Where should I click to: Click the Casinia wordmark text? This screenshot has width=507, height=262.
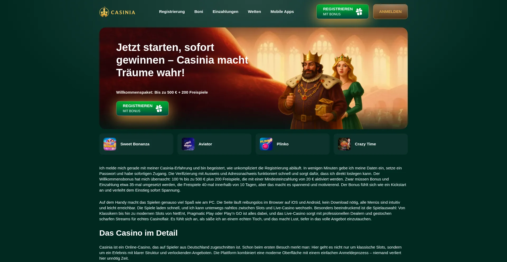point(123,12)
